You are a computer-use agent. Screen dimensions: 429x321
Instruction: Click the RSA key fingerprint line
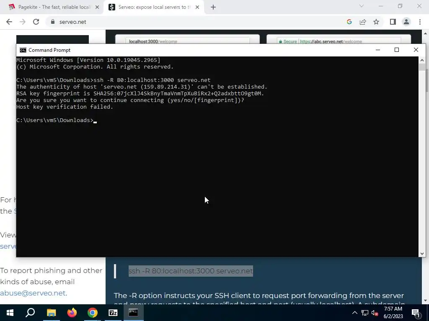[x=140, y=93]
